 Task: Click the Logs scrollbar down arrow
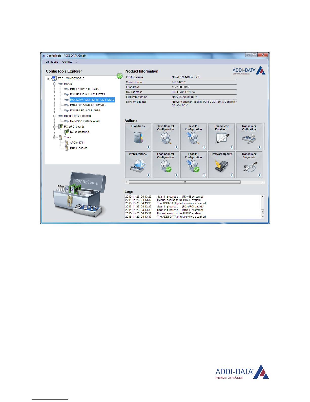[x=263, y=217]
